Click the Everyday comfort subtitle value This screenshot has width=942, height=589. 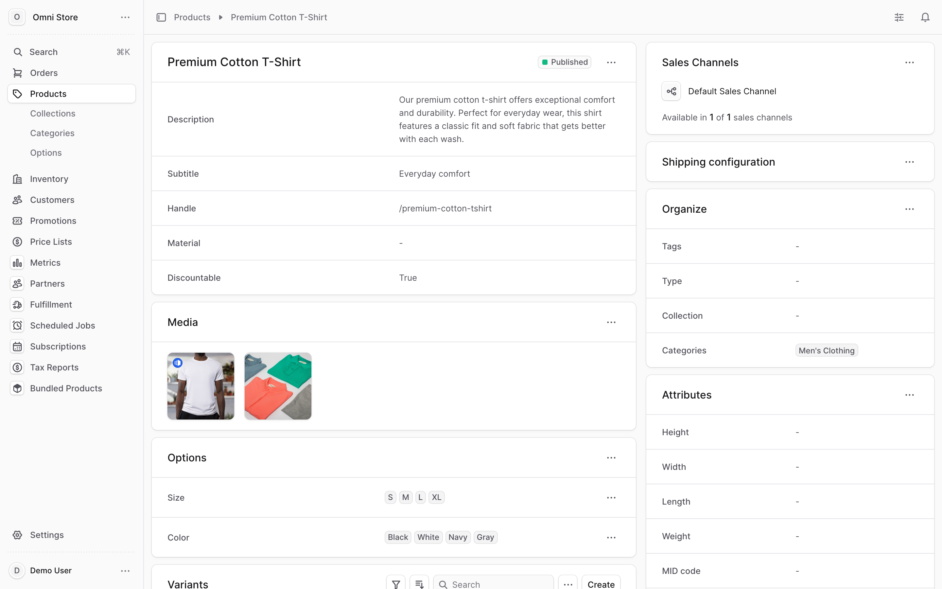point(434,174)
